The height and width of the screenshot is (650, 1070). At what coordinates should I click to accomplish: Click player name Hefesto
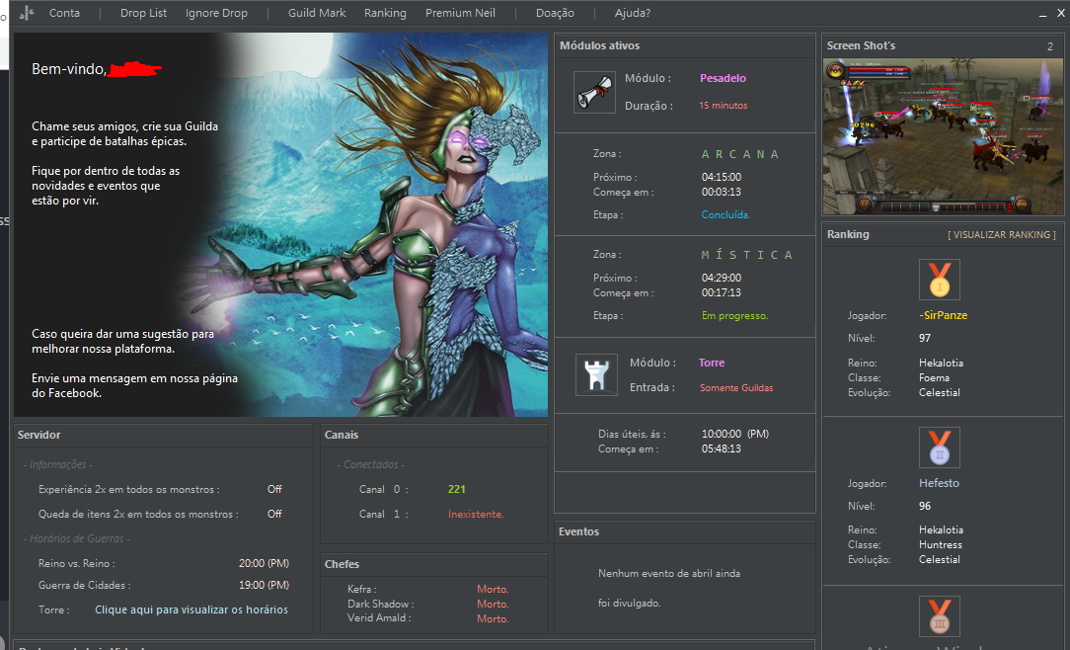click(939, 483)
